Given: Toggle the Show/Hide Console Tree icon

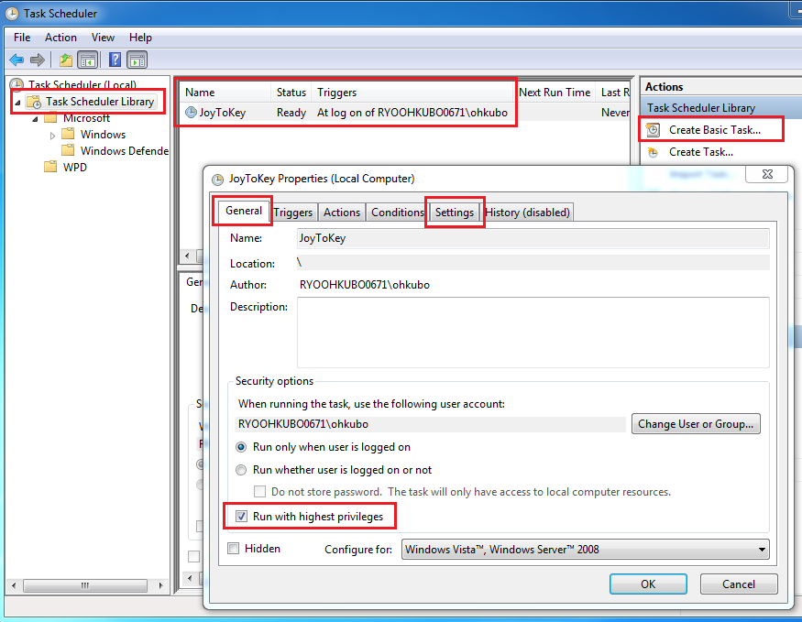Looking at the screenshot, I should click(x=87, y=60).
